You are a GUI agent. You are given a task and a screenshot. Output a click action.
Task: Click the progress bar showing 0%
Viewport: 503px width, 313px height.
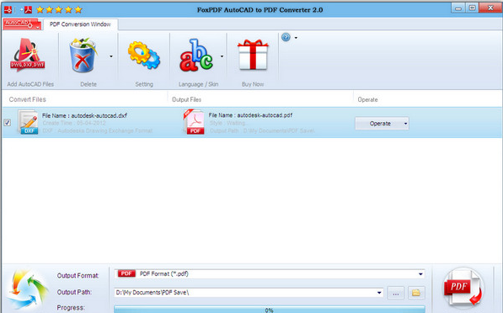270,310
